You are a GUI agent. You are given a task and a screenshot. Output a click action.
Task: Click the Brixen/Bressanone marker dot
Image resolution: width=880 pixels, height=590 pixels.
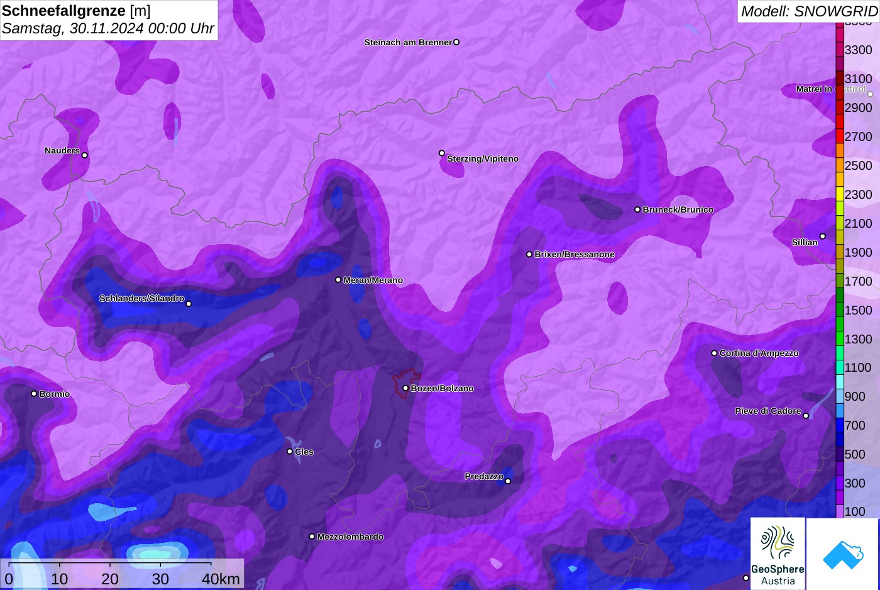(529, 254)
